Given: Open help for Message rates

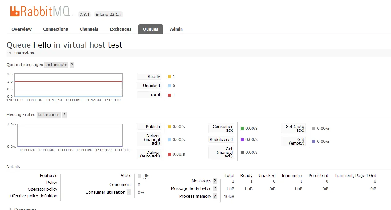Looking at the screenshot, I should point(64,115).
